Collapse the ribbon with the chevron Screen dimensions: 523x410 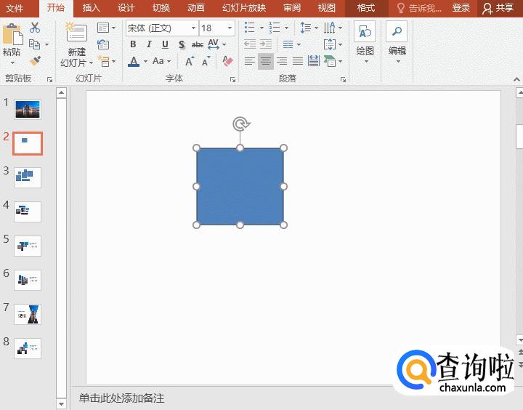(x=516, y=79)
